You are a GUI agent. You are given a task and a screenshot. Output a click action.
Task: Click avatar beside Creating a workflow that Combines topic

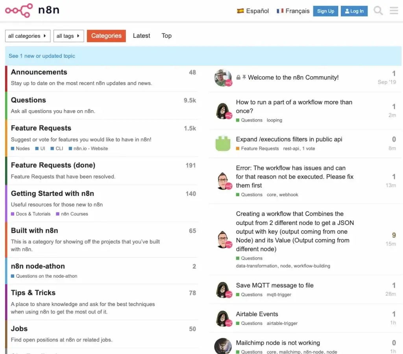click(223, 240)
